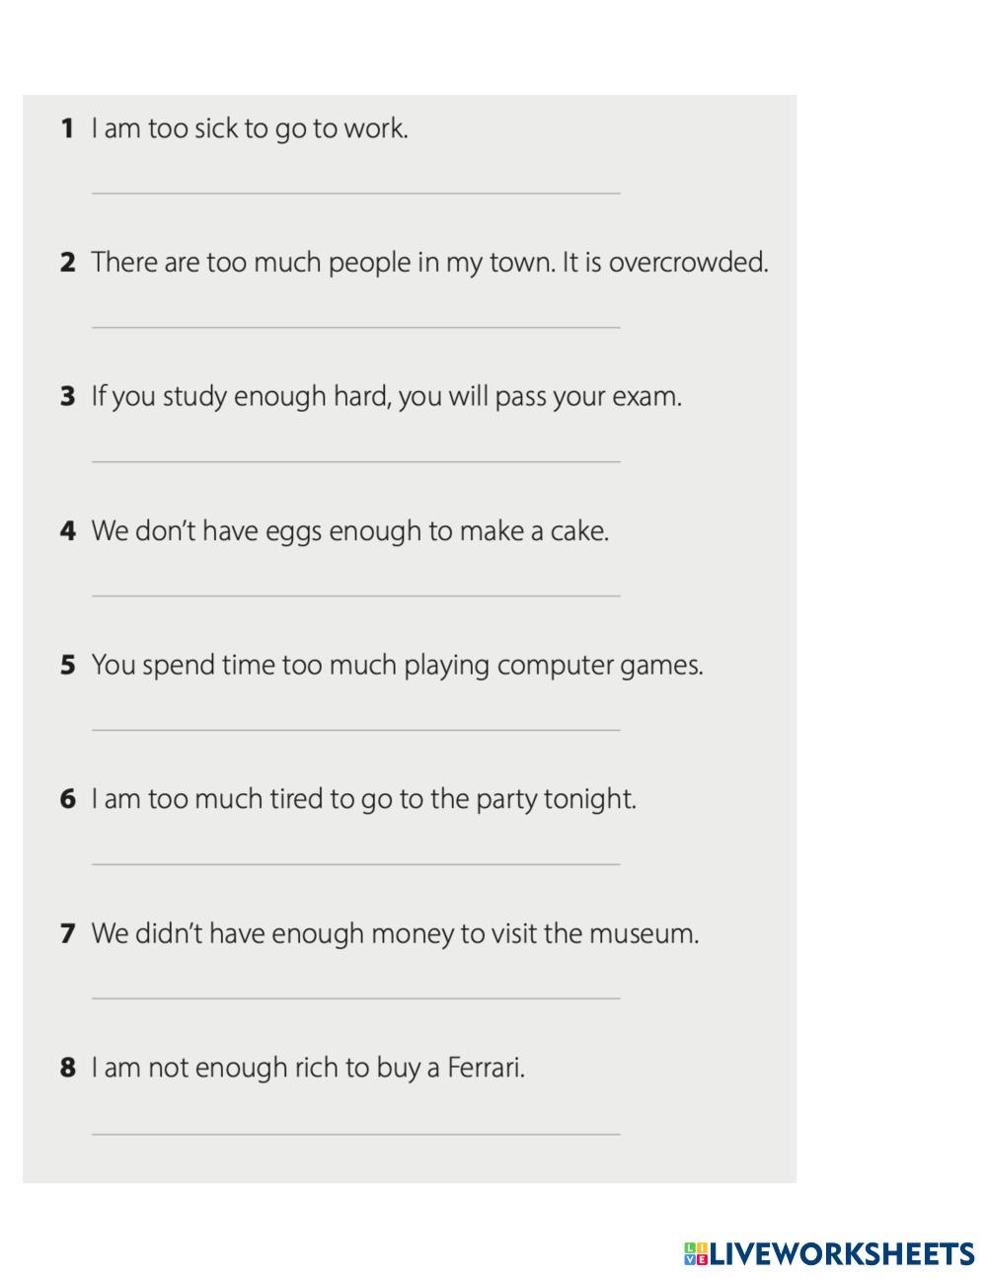Open the LIVEWORKSHEETS wordmark link

tap(842, 1254)
